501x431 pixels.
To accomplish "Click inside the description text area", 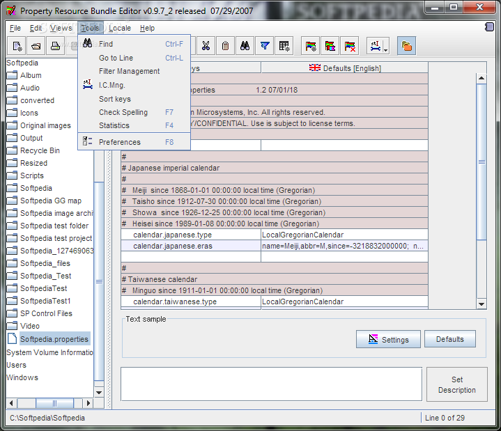I will tap(271, 384).
